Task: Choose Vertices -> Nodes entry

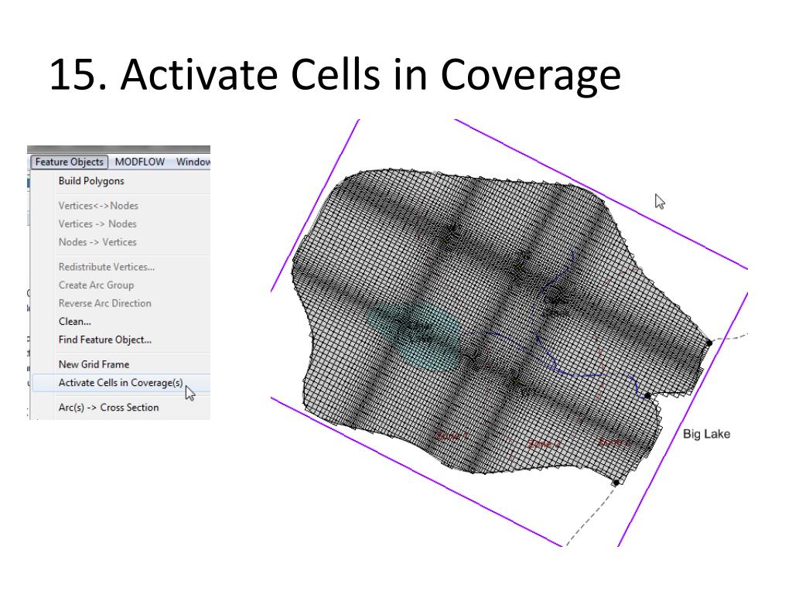Action: coord(97,224)
